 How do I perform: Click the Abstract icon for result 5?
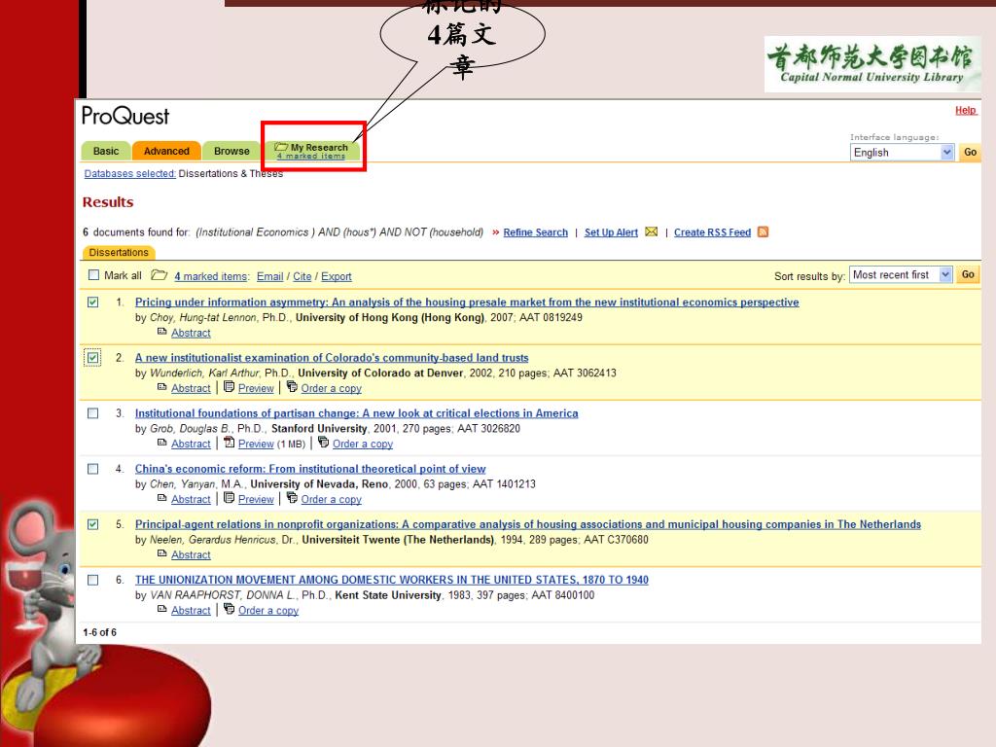click(x=162, y=553)
